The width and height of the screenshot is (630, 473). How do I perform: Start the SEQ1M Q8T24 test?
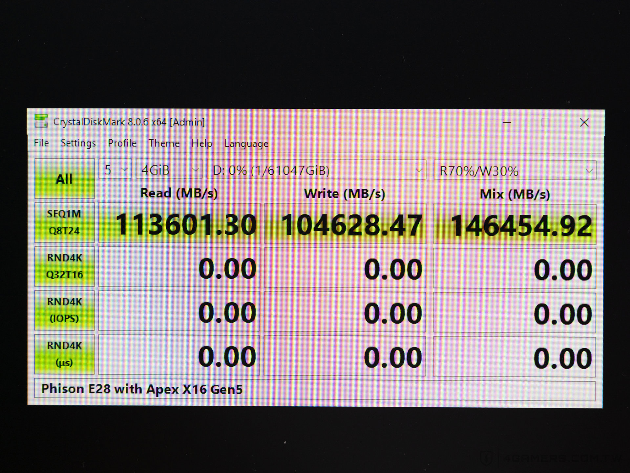(x=65, y=222)
